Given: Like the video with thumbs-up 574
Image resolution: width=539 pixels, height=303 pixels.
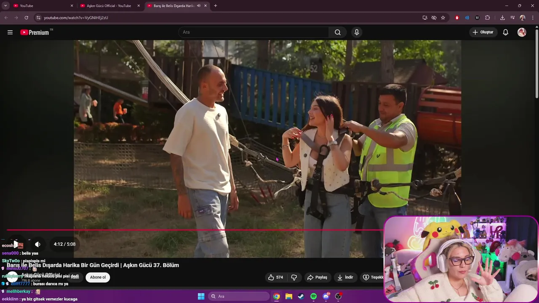Looking at the screenshot, I should [275, 277].
